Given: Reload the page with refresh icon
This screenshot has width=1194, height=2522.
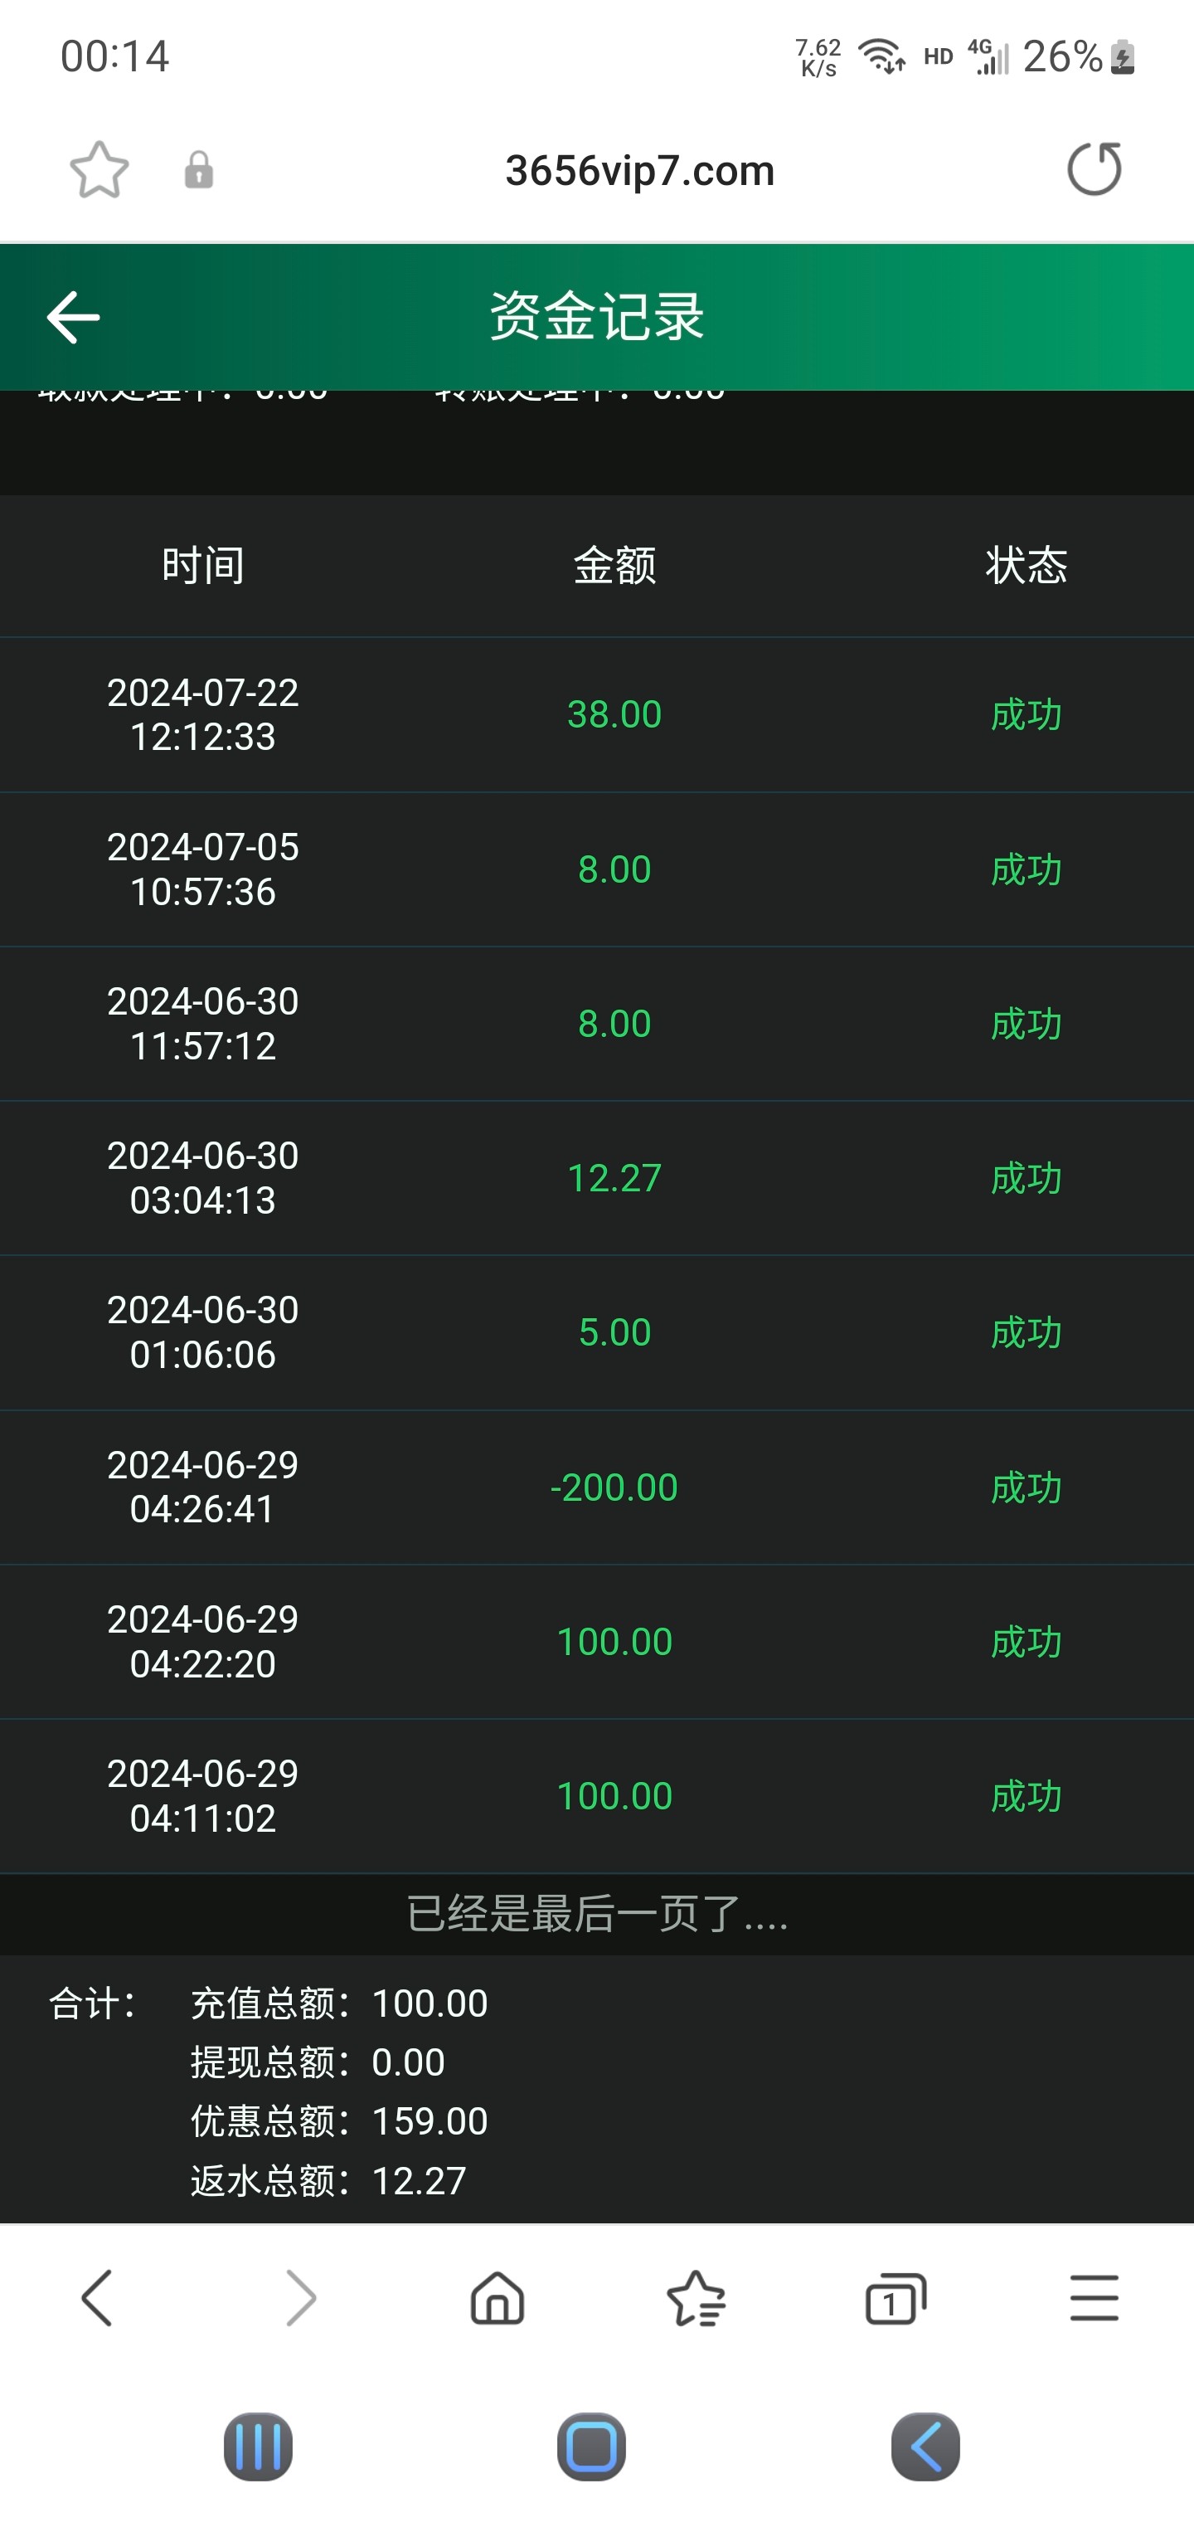Looking at the screenshot, I should [1093, 169].
